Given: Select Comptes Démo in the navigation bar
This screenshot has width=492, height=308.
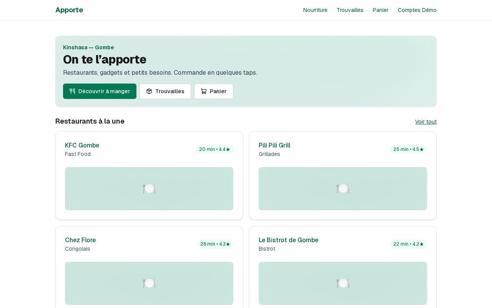Looking at the screenshot, I should [417, 10].
